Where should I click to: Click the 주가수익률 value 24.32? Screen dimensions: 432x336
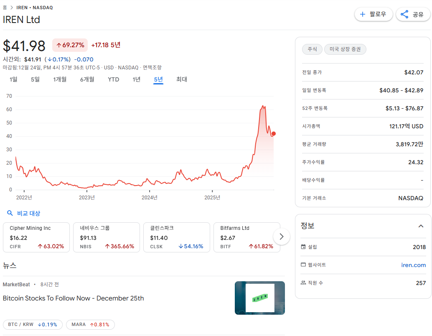(415, 162)
